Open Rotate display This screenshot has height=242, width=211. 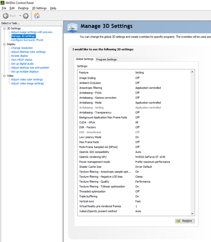20,56
